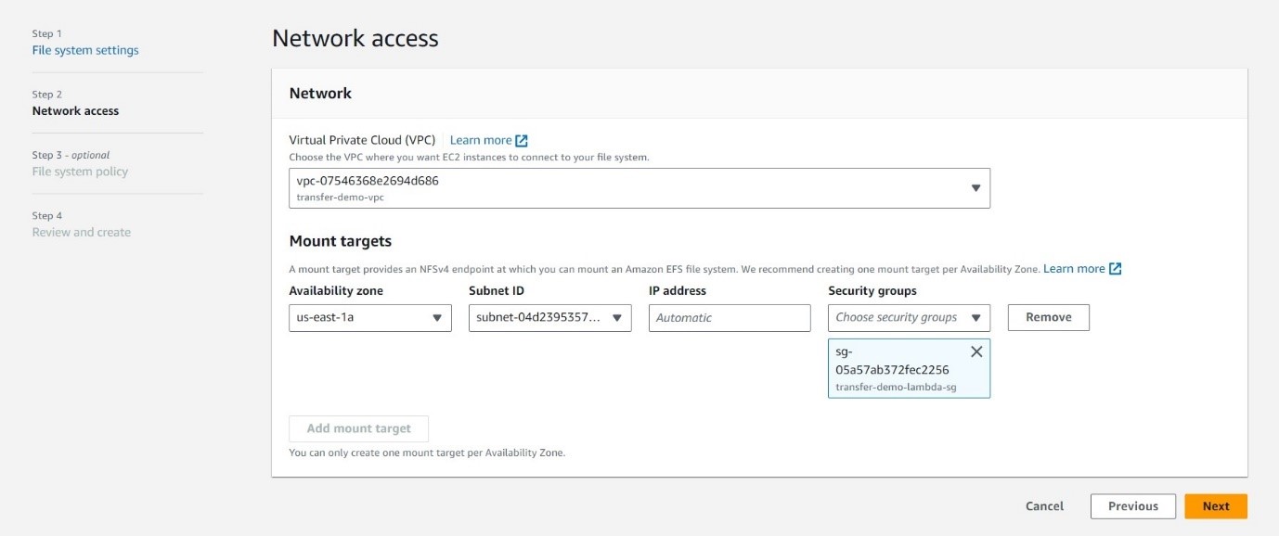
Task: Select the Review and create step
Action: 82,233
